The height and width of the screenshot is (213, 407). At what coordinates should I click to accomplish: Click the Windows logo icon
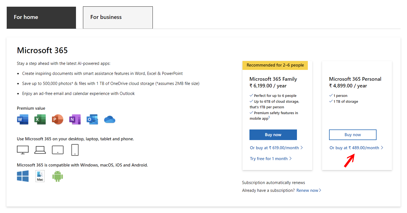(x=23, y=176)
